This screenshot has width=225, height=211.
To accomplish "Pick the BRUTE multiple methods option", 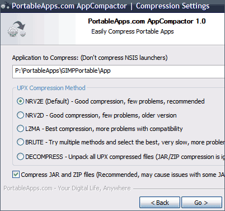I will (20, 142).
